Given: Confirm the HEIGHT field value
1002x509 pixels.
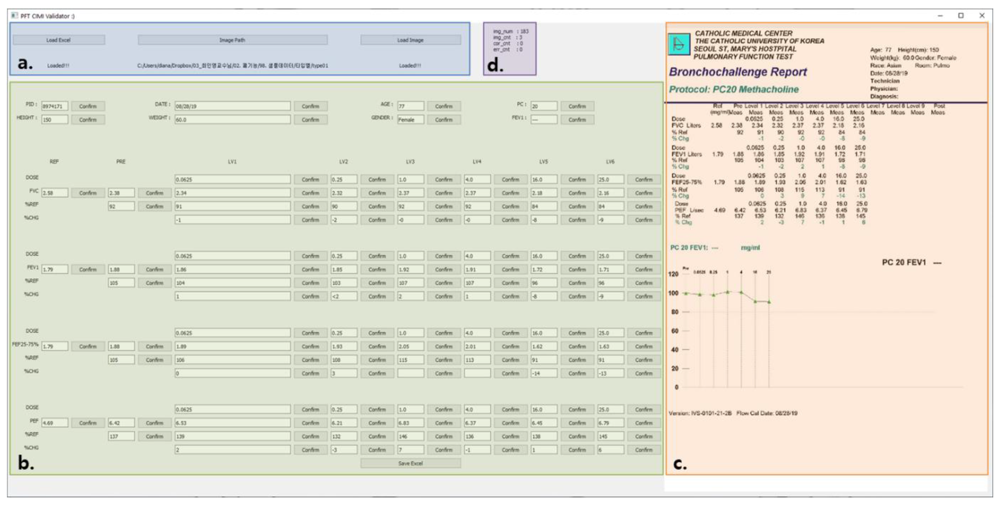Looking at the screenshot, I should [x=88, y=120].
